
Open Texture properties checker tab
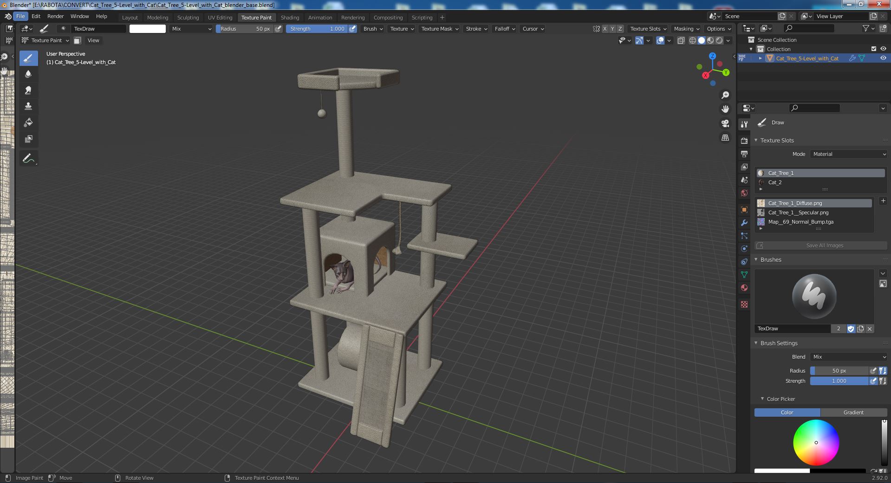tap(744, 304)
